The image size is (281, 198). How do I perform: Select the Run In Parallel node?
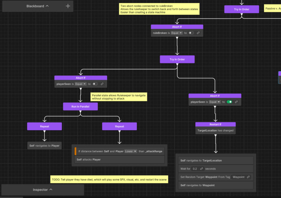coord(80,107)
